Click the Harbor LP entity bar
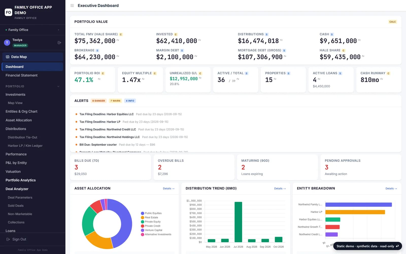This screenshot has height=254, width=406. (x=355, y=212)
